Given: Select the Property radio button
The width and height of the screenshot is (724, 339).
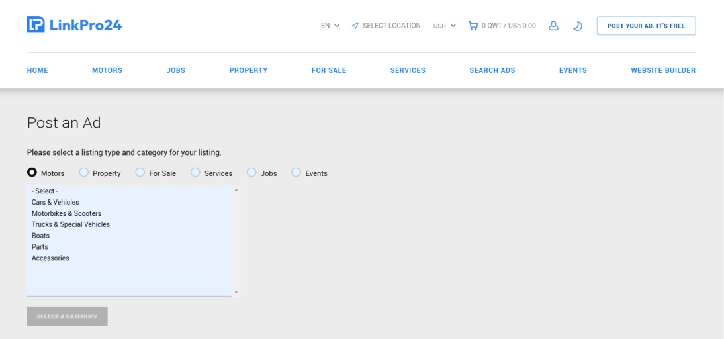Looking at the screenshot, I should [84, 173].
